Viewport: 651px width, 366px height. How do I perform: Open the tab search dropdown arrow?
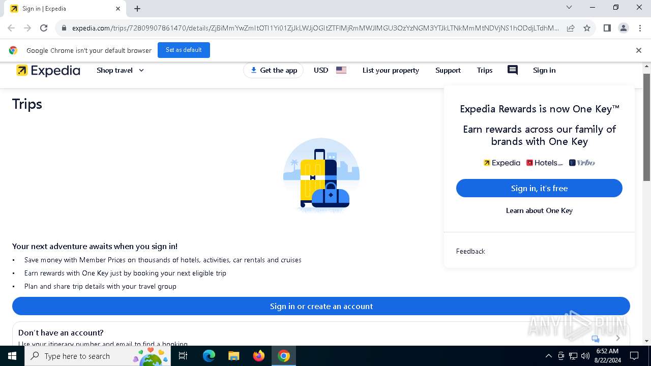point(569,7)
